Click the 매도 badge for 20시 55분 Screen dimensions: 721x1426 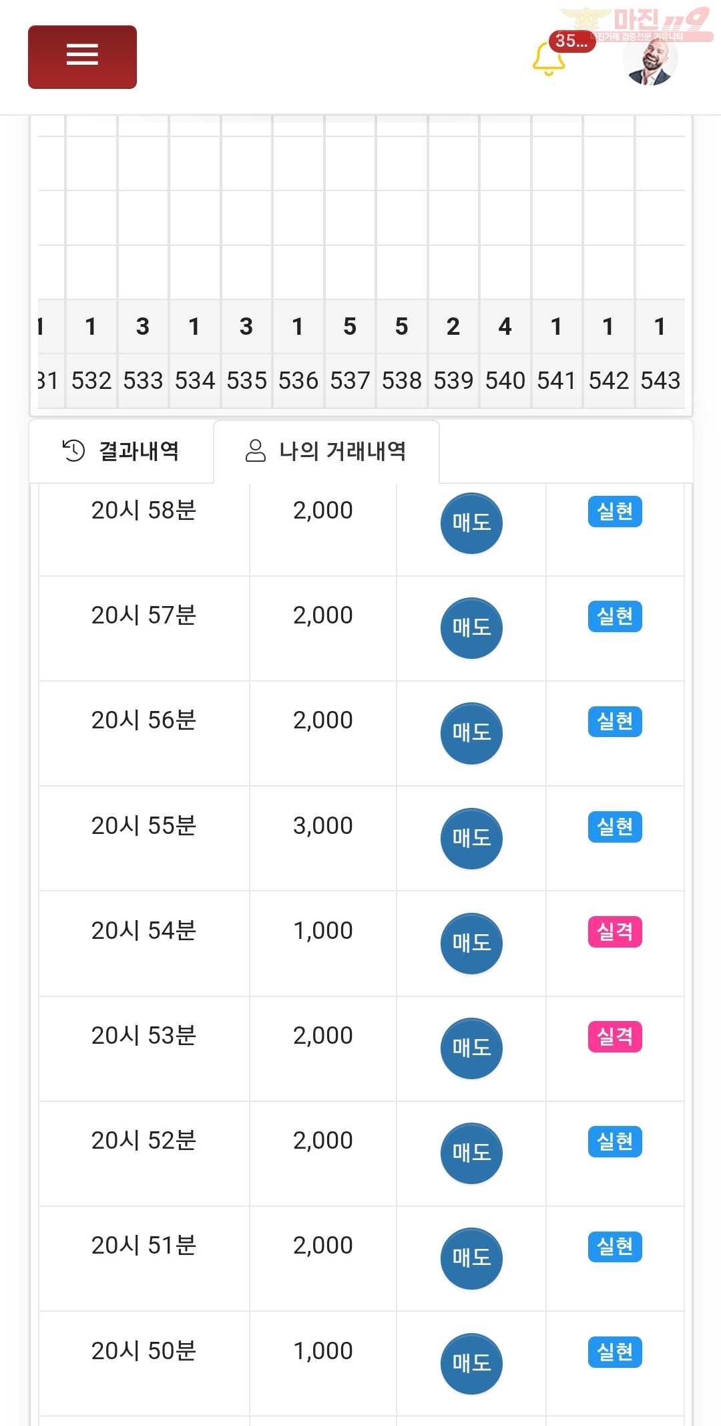tap(471, 839)
